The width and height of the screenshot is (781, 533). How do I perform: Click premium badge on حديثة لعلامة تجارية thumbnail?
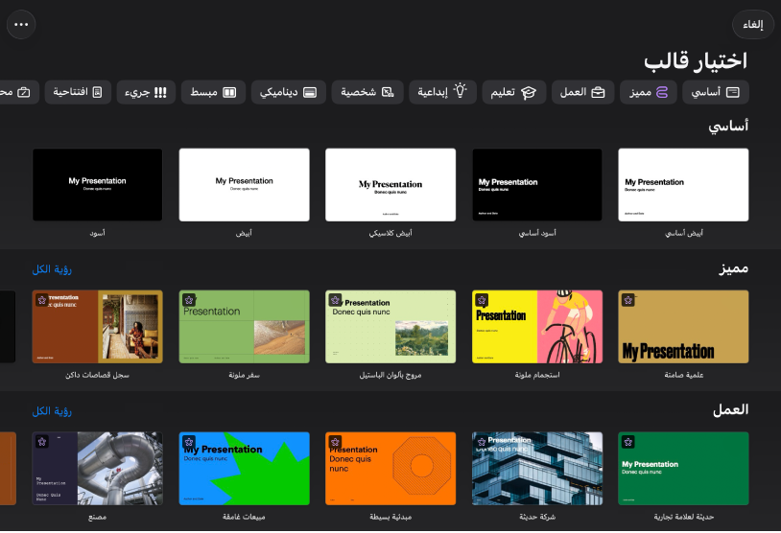(x=628, y=442)
